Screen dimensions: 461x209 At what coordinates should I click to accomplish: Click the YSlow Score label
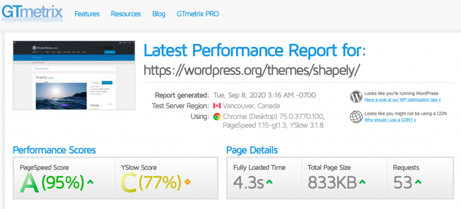[x=139, y=168]
